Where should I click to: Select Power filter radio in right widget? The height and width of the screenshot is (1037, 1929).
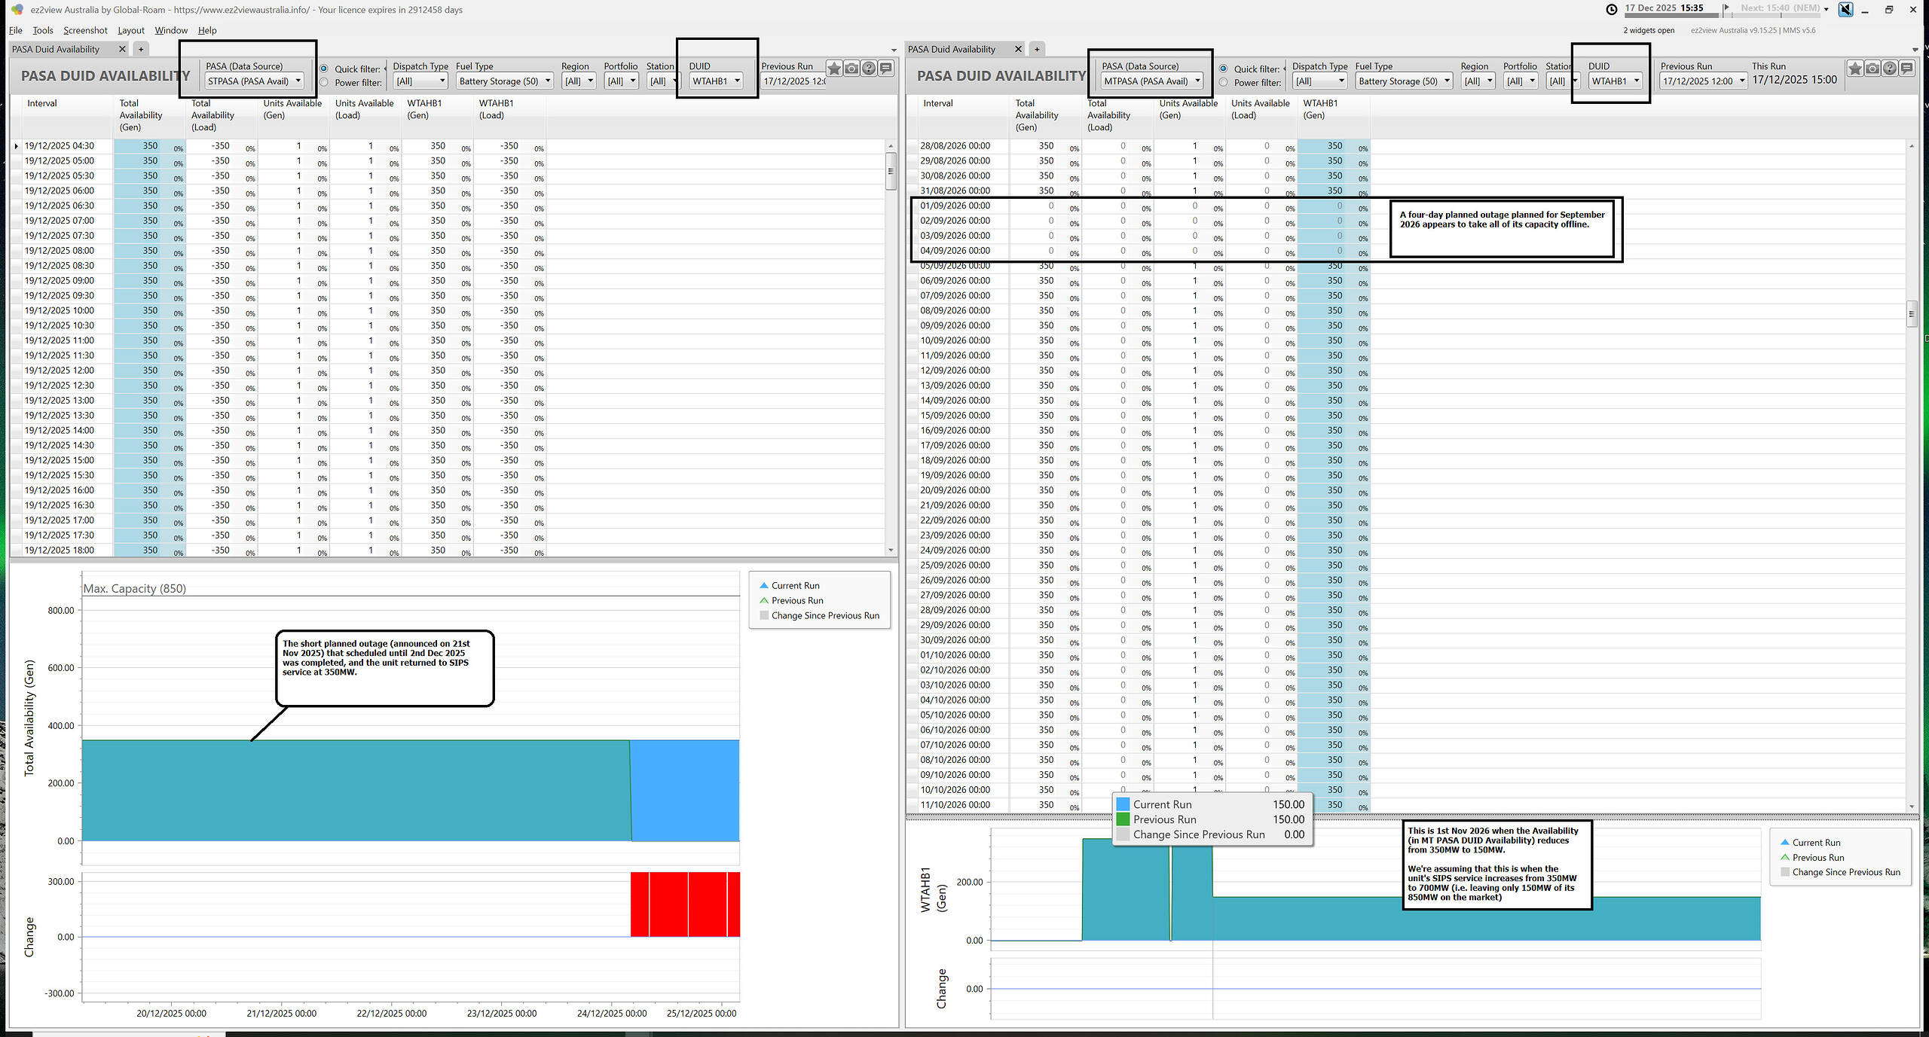(1224, 83)
